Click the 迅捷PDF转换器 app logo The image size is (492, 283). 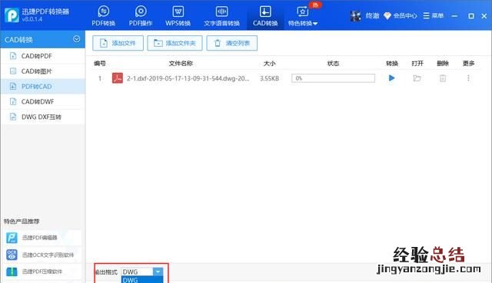click(12, 15)
